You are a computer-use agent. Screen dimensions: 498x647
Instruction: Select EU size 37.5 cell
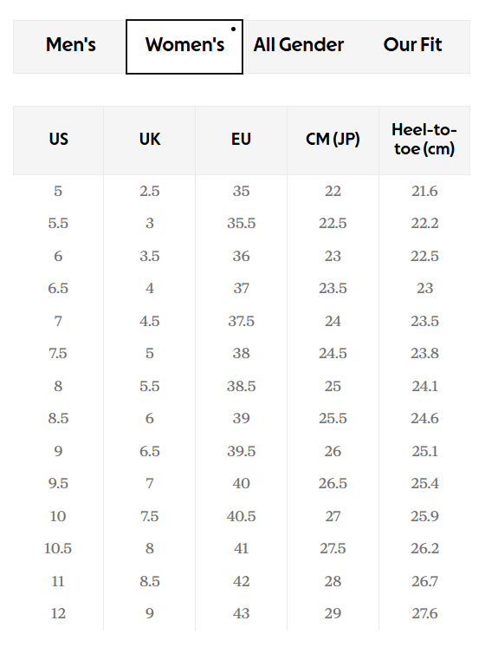[241, 322]
